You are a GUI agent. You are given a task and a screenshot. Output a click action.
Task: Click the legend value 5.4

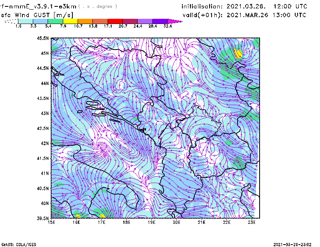click(48, 26)
